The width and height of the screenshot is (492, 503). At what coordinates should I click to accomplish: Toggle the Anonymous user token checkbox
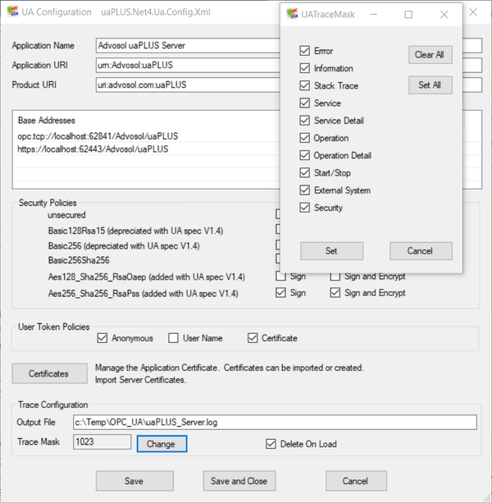coord(102,338)
